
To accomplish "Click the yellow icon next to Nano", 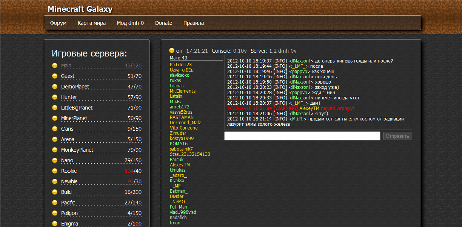I will tap(55, 160).
